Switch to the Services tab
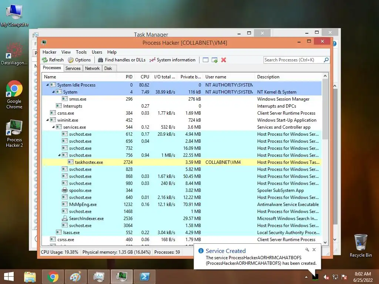The height and width of the screenshot is (284, 379). coord(73,68)
